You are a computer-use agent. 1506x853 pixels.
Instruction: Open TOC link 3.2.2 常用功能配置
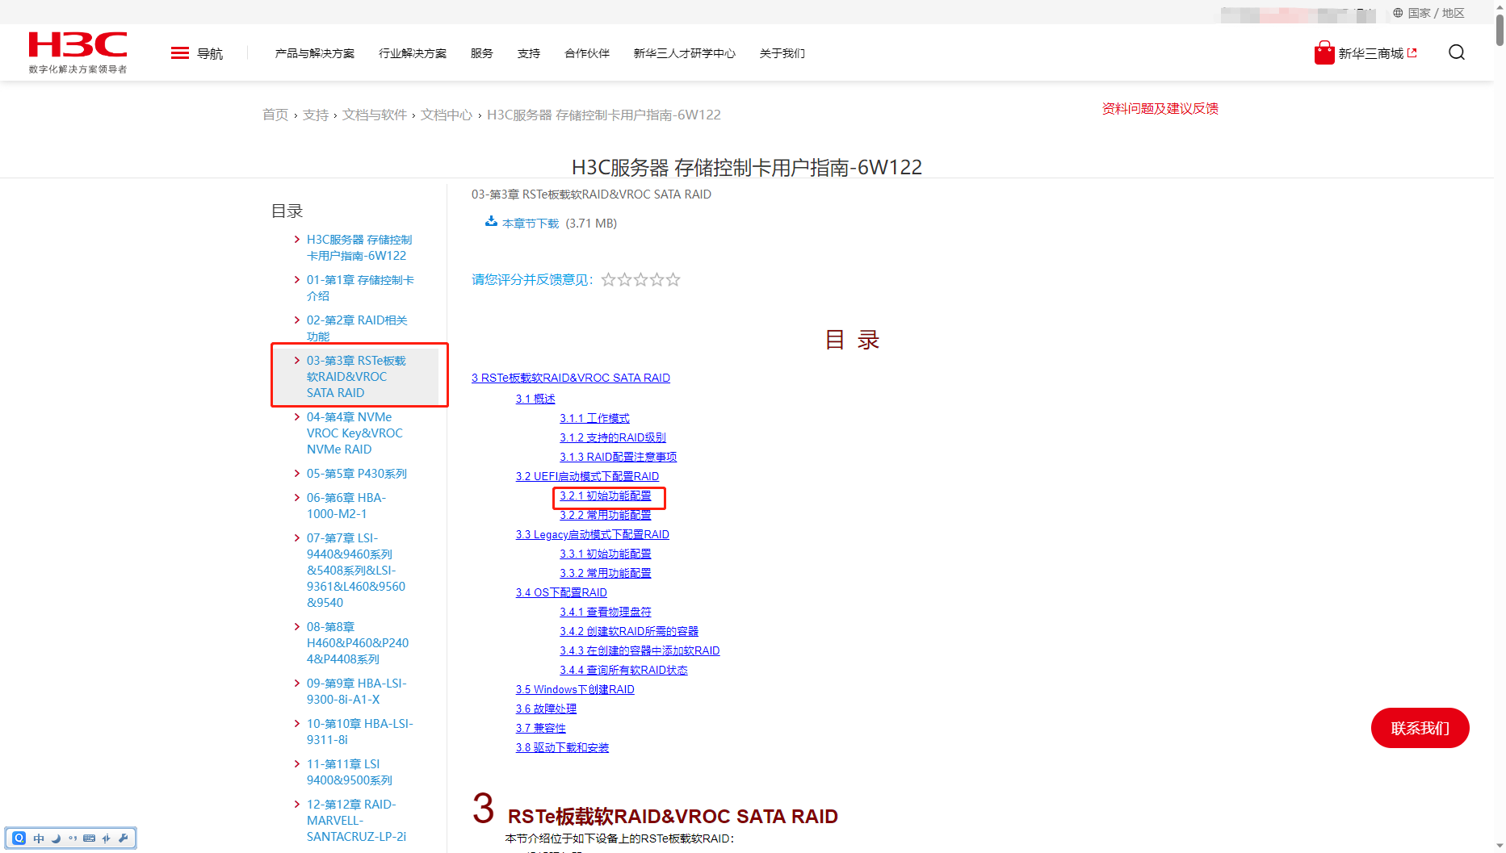coord(606,515)
